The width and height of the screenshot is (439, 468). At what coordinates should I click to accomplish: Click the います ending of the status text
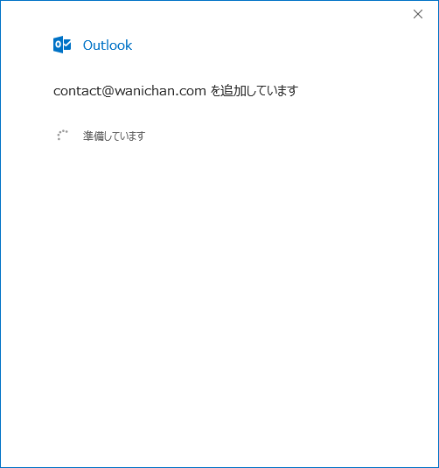point(133,136)
